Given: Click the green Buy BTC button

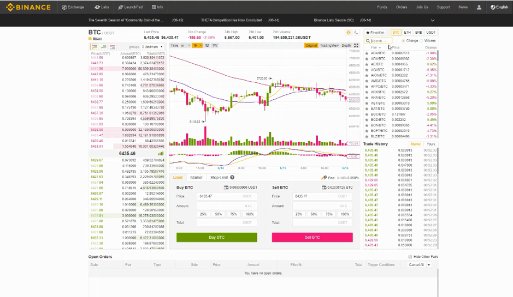Looking at the screenshot, I should coord(216,237).
